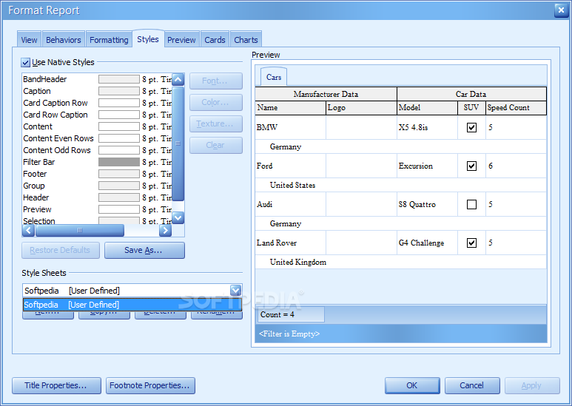Click the Group style color swatch
The image size is (572, 406).
(119, 186)
